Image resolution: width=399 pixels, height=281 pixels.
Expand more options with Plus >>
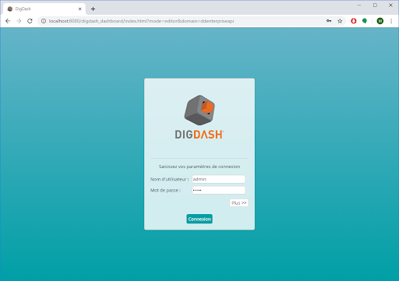(238, 202)
